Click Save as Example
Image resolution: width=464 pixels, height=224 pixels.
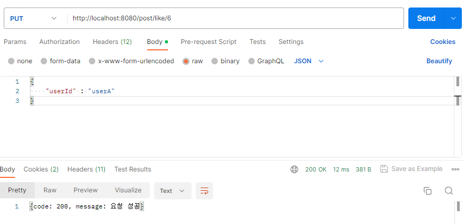coord(412,169)
